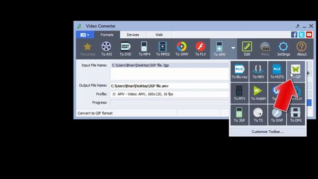Pick To DPG from the popup
Viewport: 318px width, 179px height.
pyautogui.click(x=296, y=115)
